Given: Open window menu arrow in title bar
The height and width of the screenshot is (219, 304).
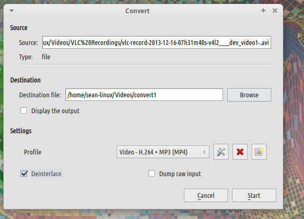Looking at the screenshot, I should [x=12, y=11].
